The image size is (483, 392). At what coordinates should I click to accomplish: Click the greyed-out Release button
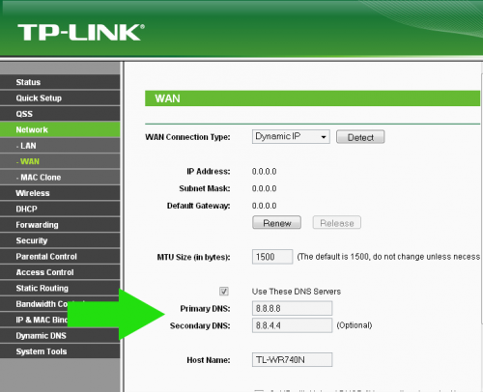(337, 223)
